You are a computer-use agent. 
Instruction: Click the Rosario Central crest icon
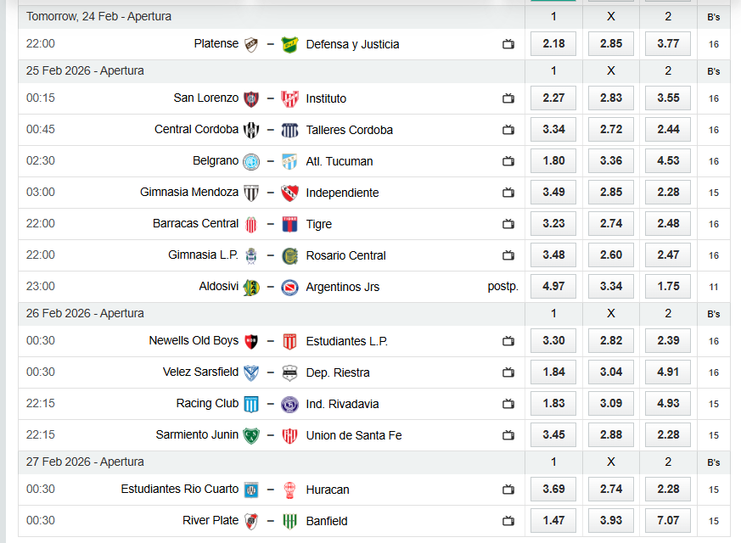tap(289, 255)
